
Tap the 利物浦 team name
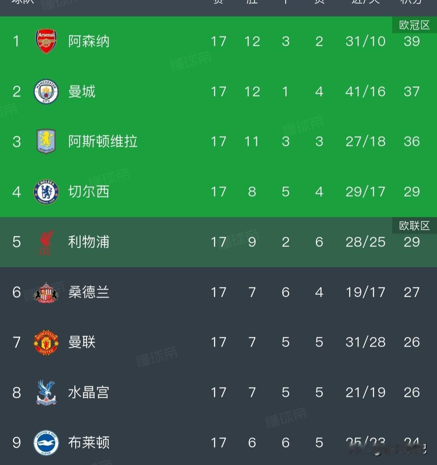click(x=89, y=242)
